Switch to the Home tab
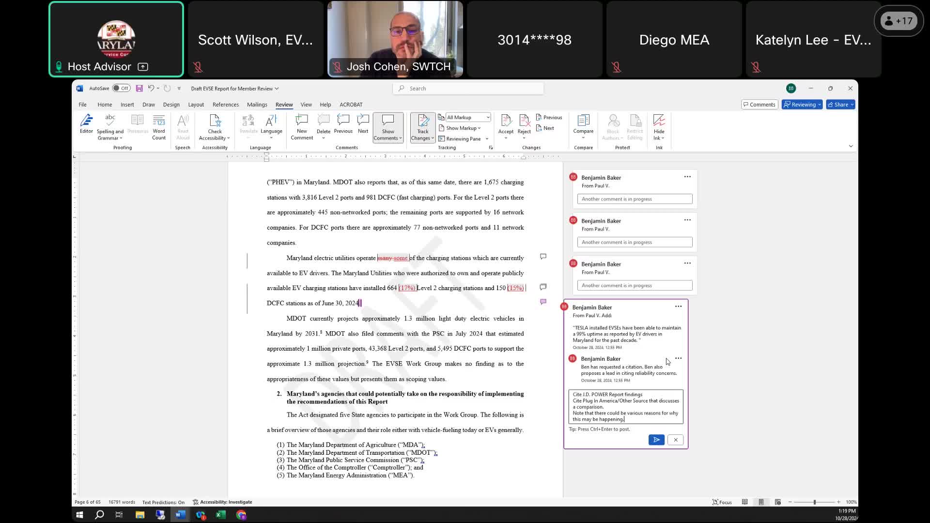 (x=105, y=105)
